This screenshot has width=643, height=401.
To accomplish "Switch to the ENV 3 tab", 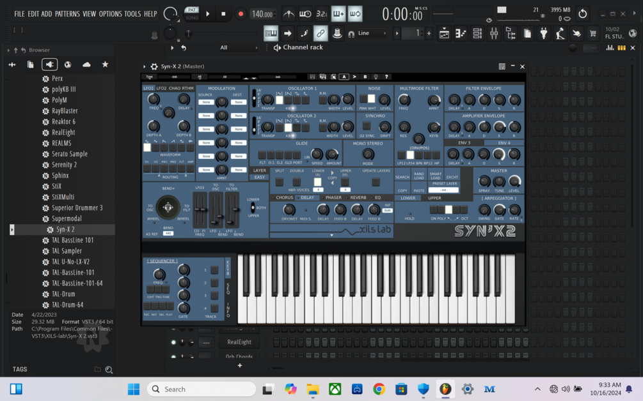I will point(464,143).
